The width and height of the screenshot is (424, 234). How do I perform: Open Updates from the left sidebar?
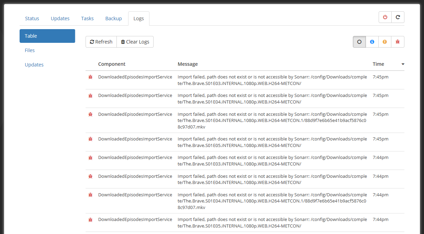(34, 64)
